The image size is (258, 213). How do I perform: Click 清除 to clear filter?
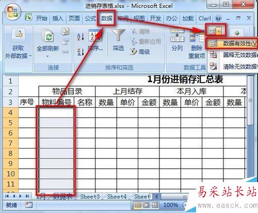pos(140,31)
